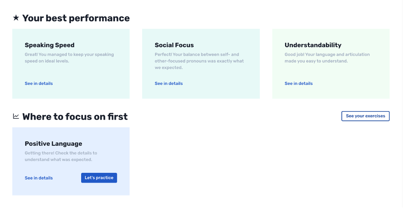
Task: Click the Social Focus pronouns description text
Action: click(199, 61)
